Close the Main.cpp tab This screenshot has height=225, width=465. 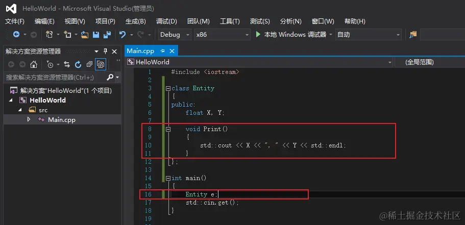(x=172, y=51)
